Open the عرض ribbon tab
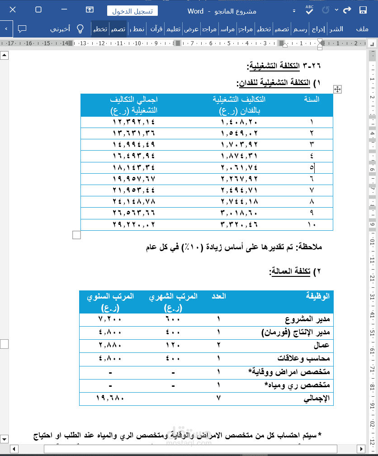 pos(191,29)
